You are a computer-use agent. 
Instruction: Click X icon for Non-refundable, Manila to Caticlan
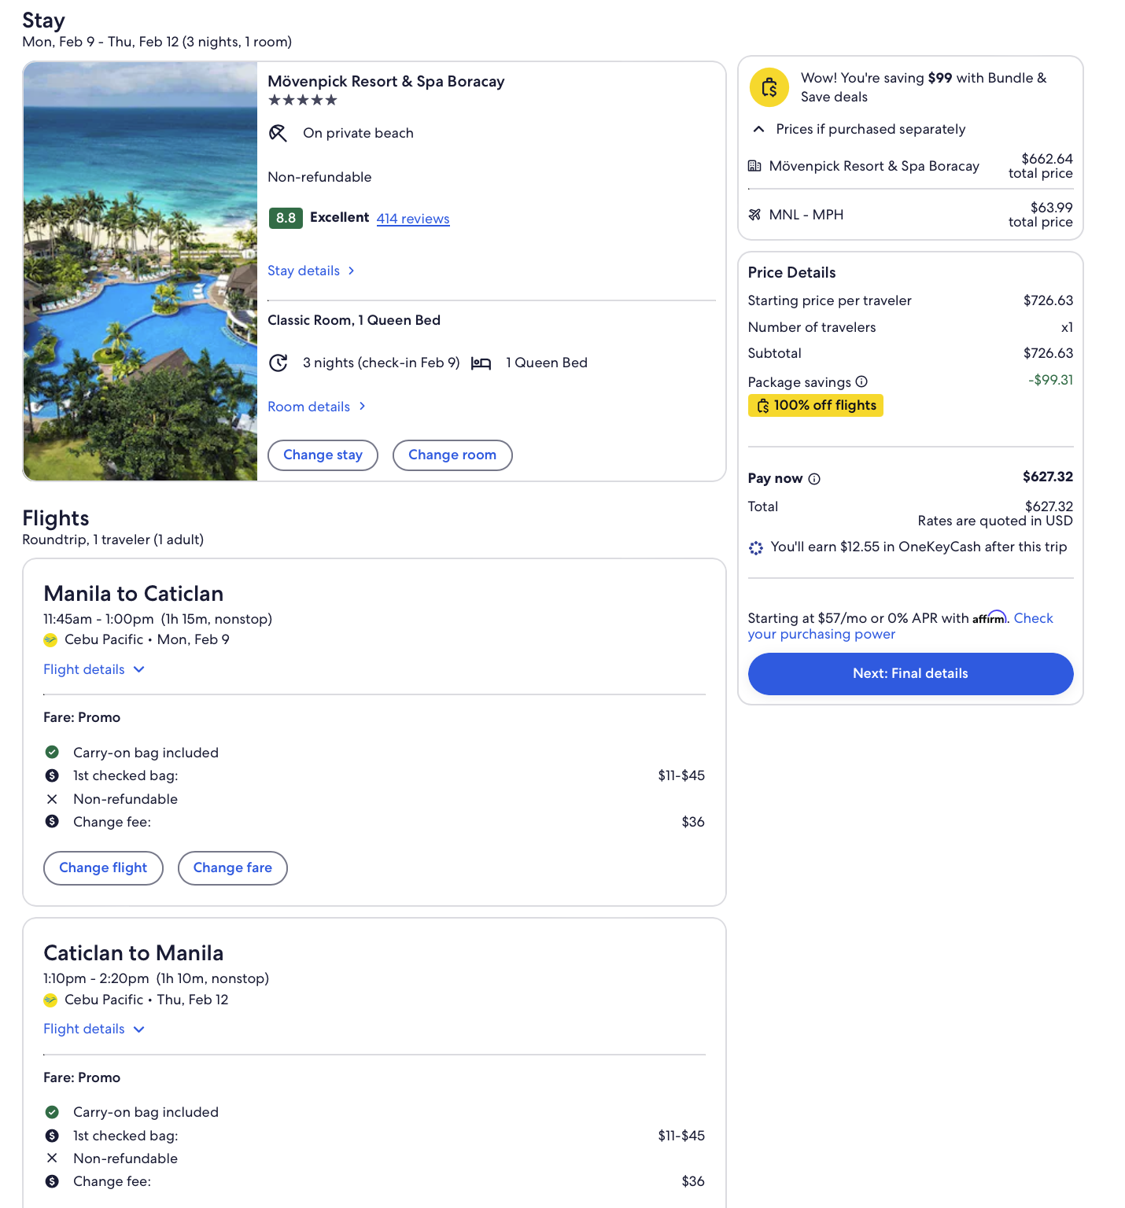pyautogui.click(x=52, y=799)
